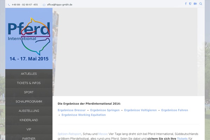Click the shield icon in top bar

point(190,3)
